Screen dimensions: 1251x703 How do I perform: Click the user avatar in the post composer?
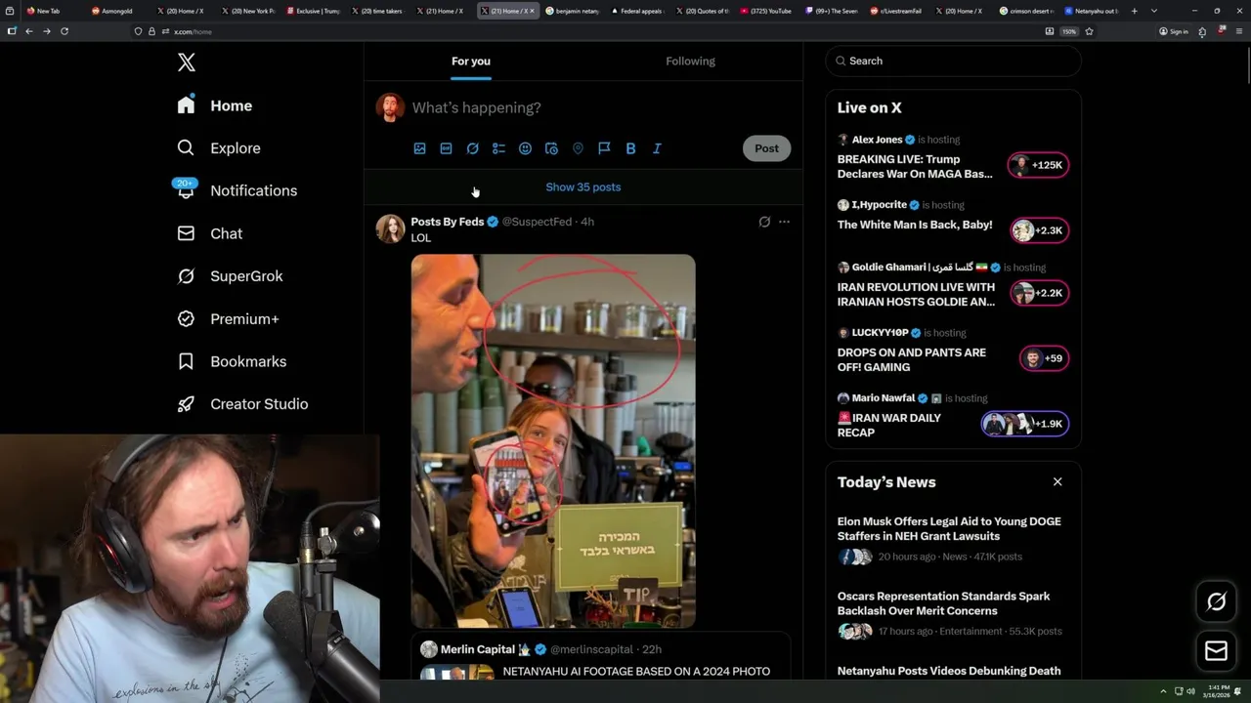[x=390, y=107]
